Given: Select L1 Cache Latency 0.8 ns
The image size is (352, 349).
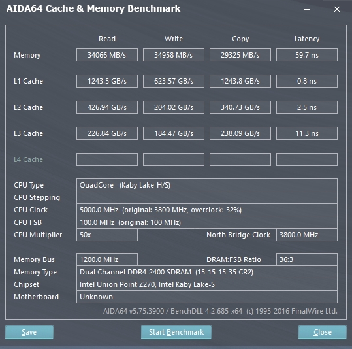Looking at the screenshot, I should (x=307, y=81).
